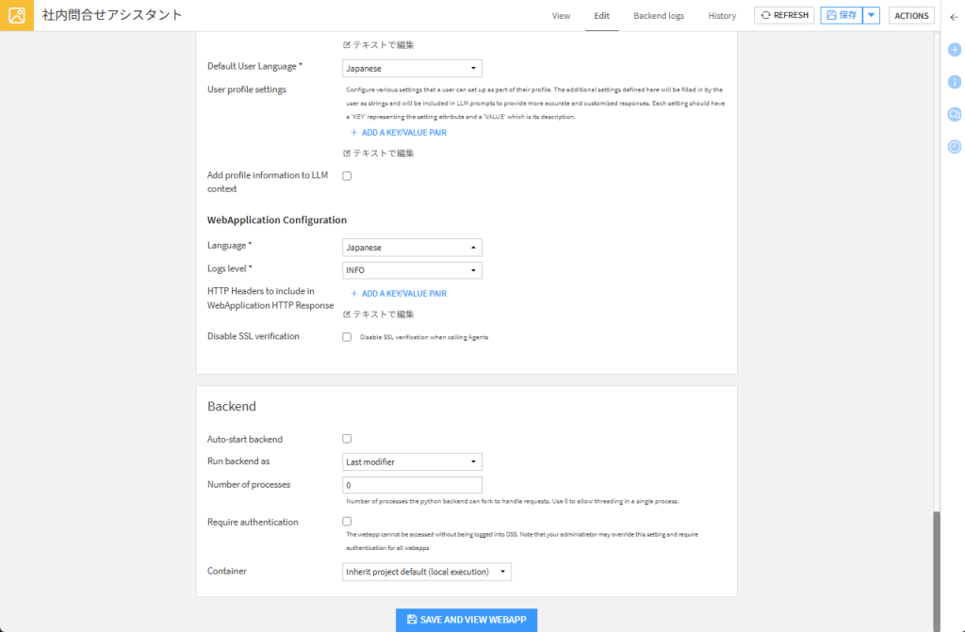
Task: Expand the Run backend as dropdown
Action: [412, 462]
